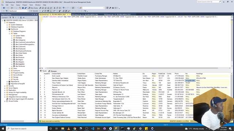Open the File menu
Screen dimensions: 234x131
pos(2,5)
